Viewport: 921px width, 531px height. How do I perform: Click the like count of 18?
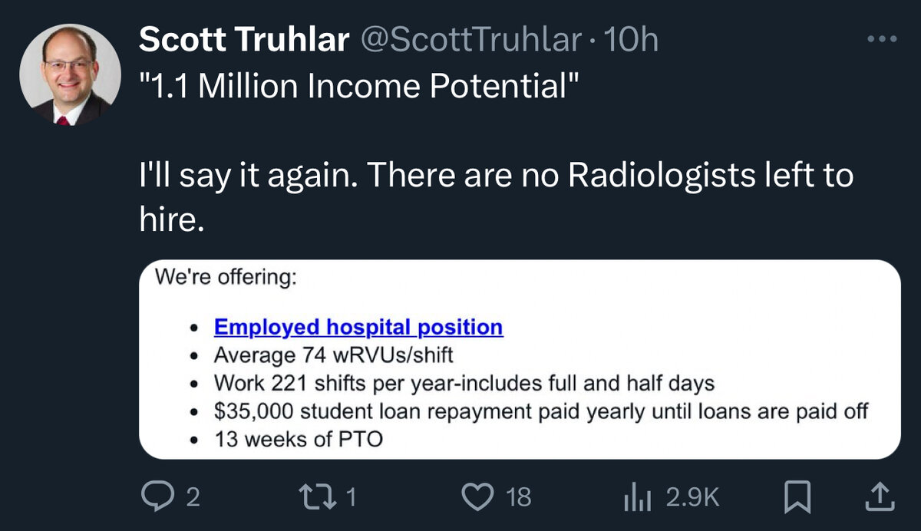[x=520, y=498]
